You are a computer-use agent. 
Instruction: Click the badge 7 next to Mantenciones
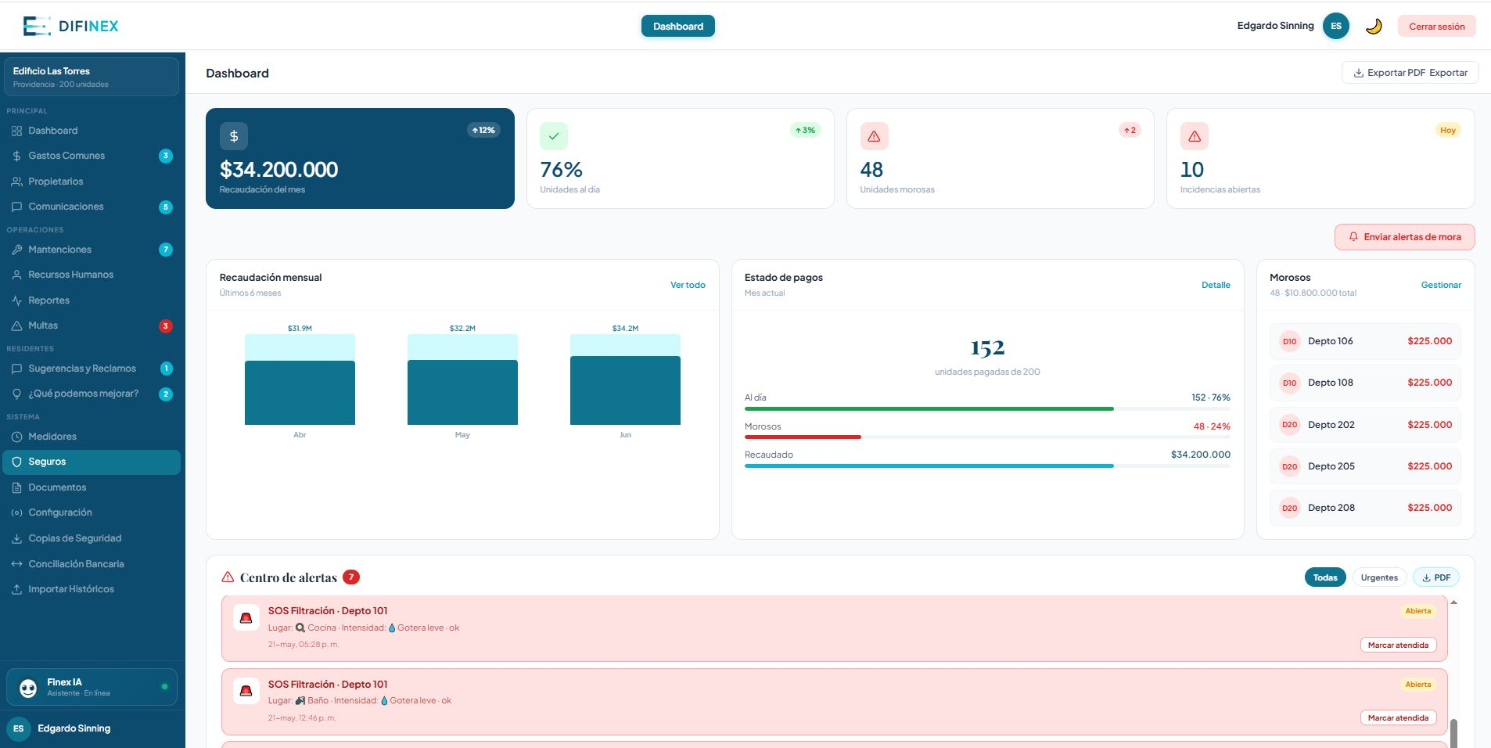[x=166, y=250]
